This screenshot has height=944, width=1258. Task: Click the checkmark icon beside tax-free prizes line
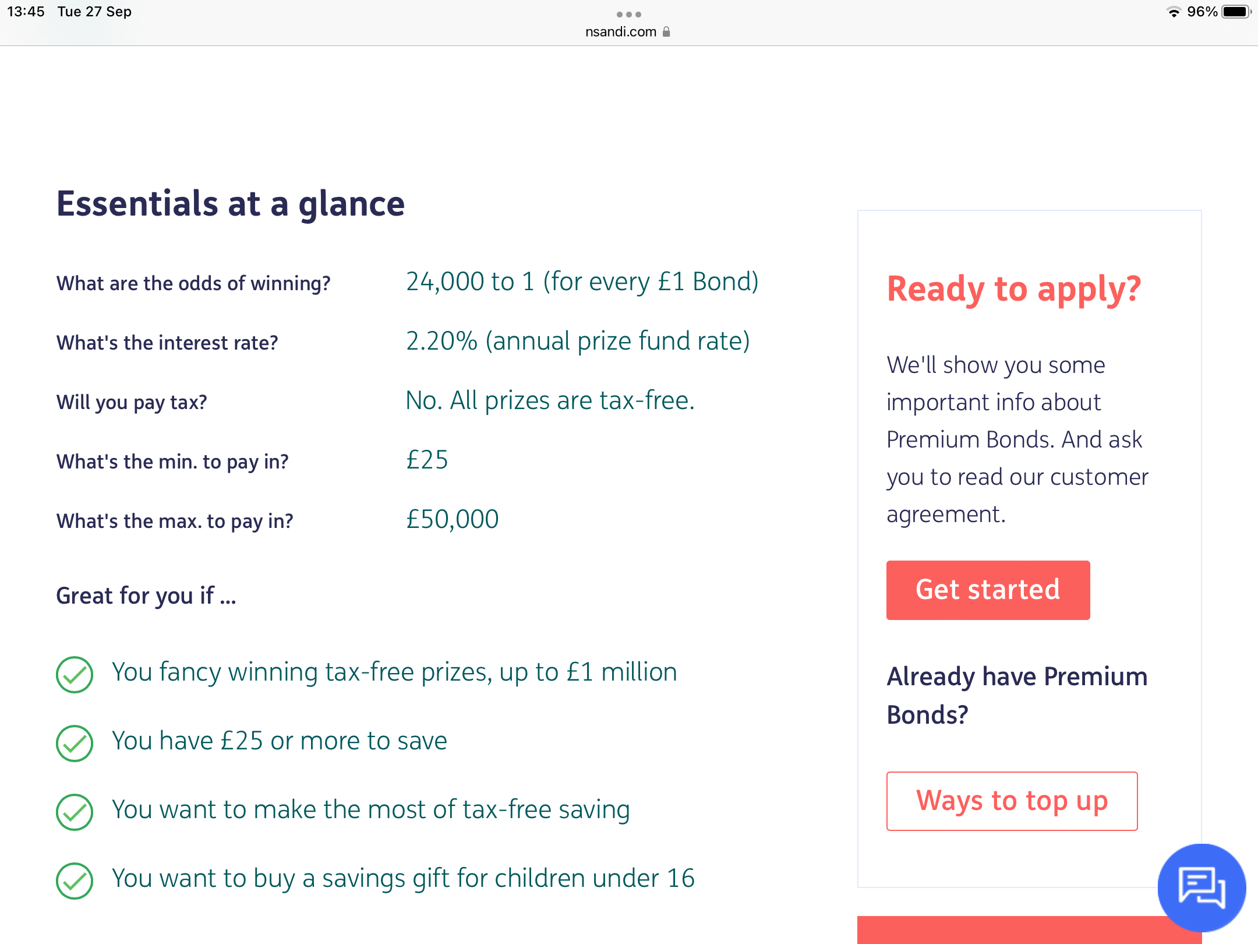(75, 674)
